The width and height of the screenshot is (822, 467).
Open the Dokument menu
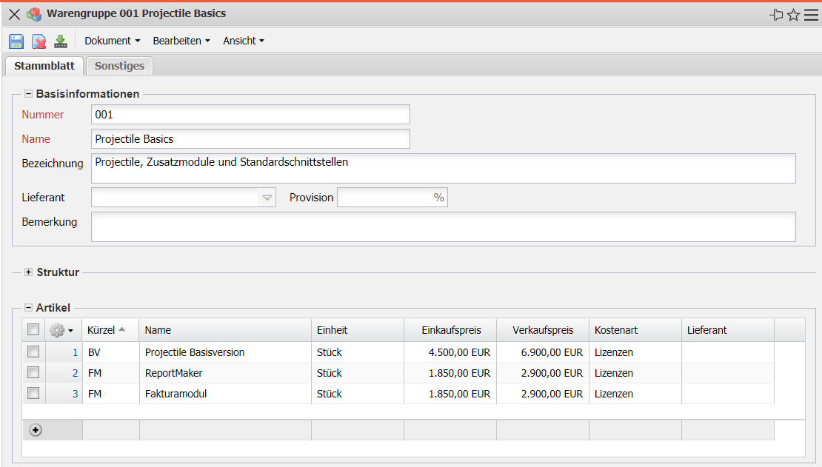[112, 41]
